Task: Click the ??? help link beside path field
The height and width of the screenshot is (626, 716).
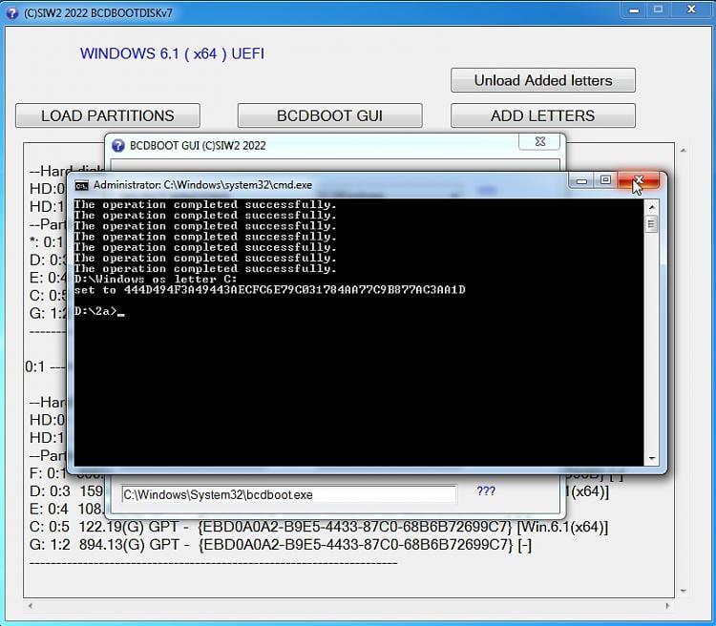Action: [x=486, y=490]
